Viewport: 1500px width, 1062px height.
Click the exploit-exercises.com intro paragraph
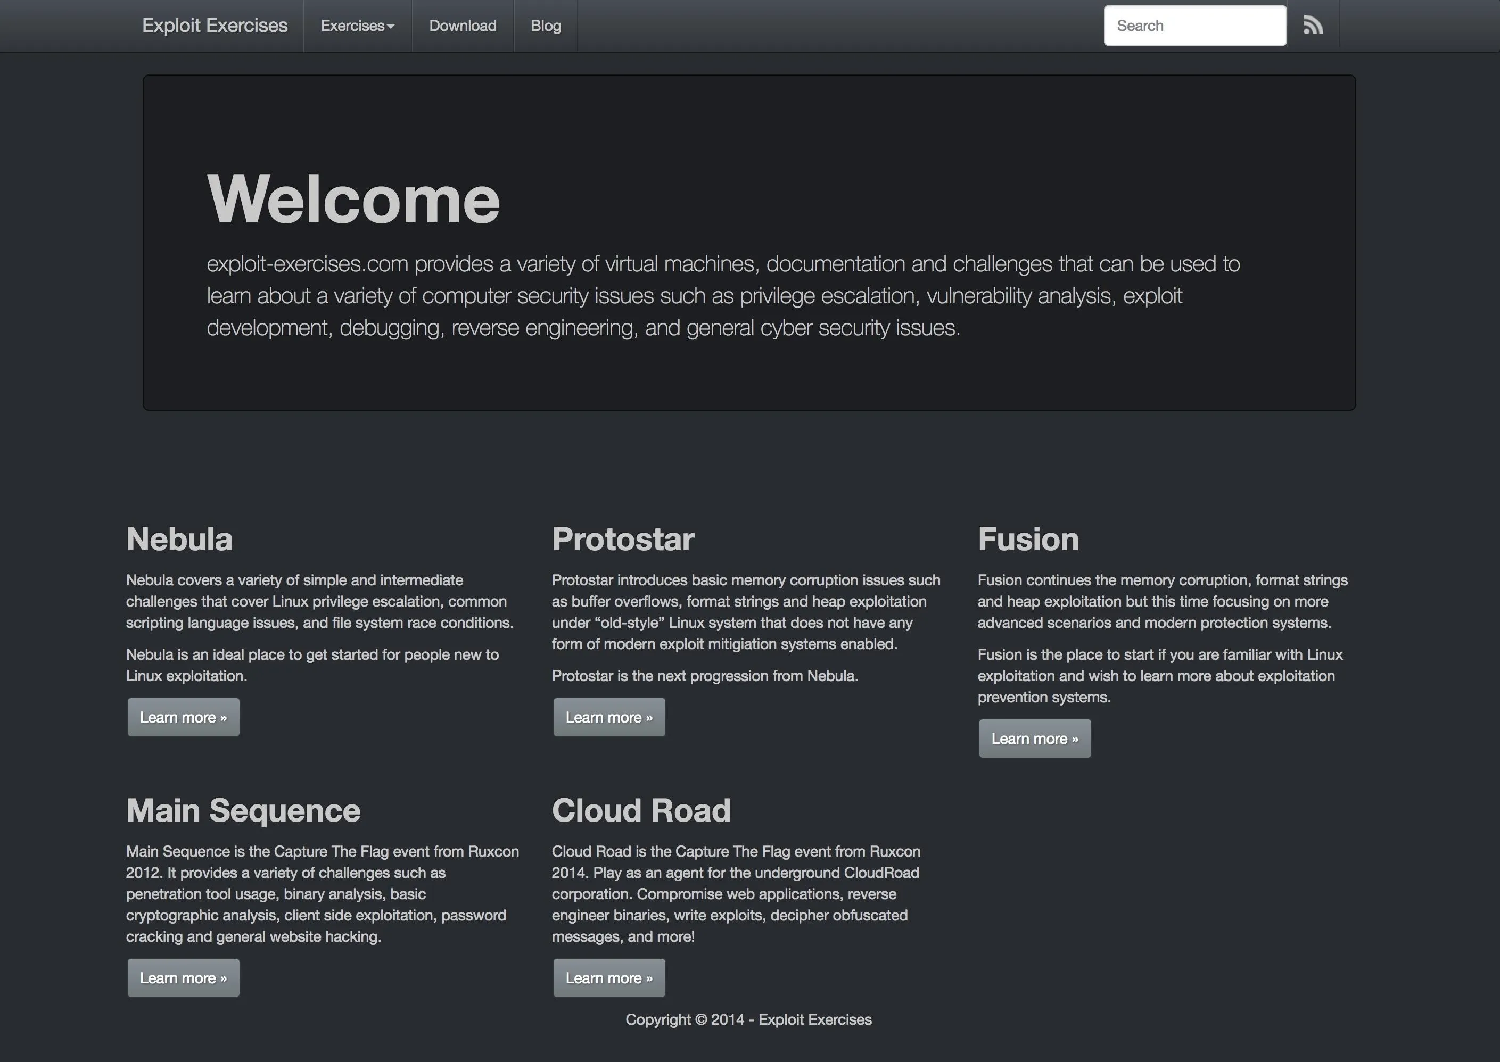click(x=723, y=296)
